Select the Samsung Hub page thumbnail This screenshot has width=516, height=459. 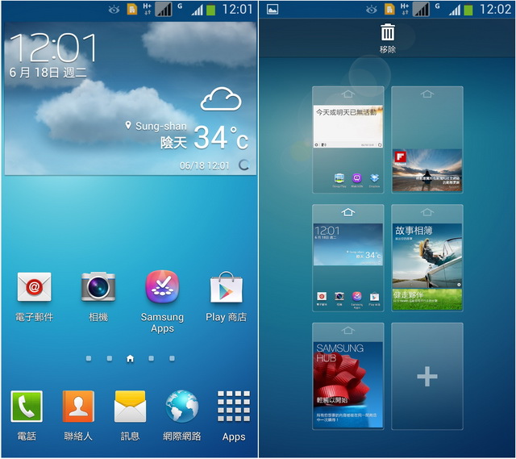click(x=347, y=377)
